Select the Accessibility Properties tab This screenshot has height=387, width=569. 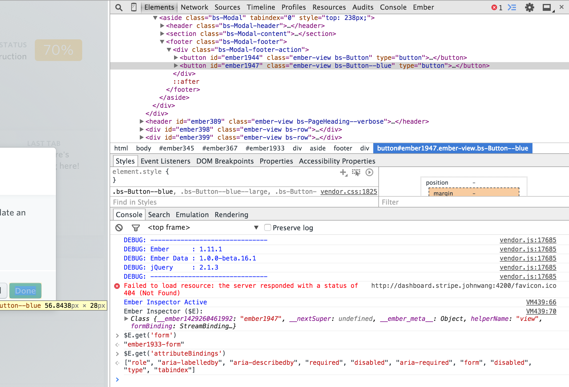(337, 161)
